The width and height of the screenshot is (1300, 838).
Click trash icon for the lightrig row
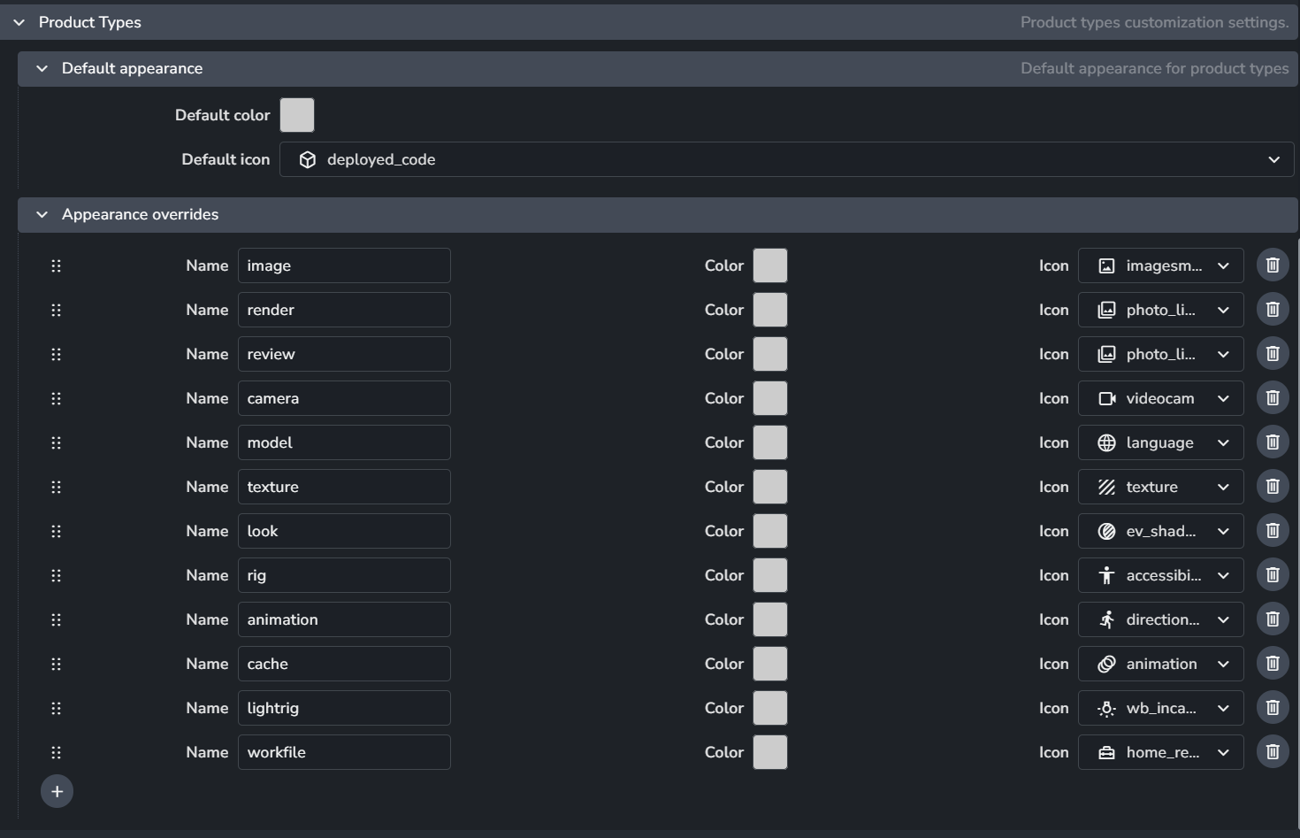[x=1273, y=708]
